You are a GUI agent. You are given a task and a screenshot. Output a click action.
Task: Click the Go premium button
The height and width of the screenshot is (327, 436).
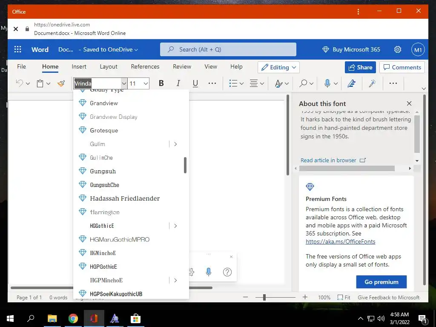pos(381,282)
